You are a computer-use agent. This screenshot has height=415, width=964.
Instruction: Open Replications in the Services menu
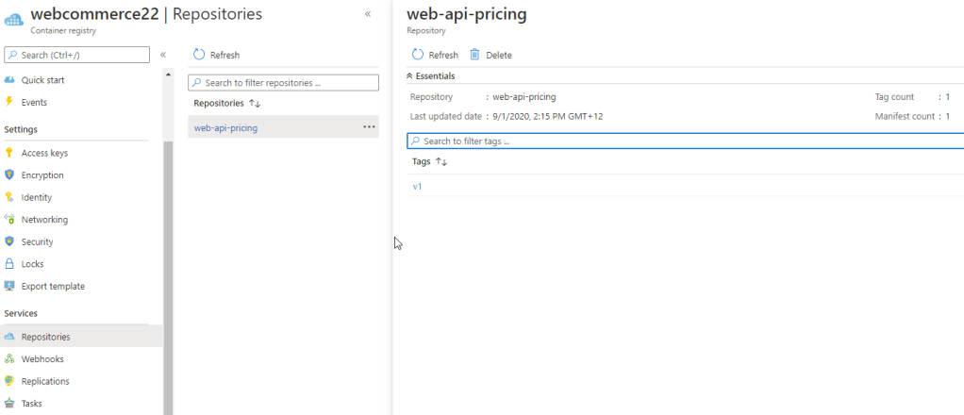[x=45, y=381]
